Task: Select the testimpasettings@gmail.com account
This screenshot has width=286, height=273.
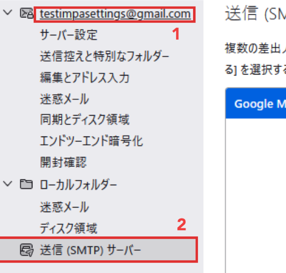Action: pos(115,14)
